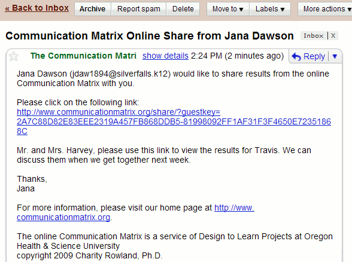Screen dimensions: 352x262
Task: Click the Inbox label tag
Action: coord(314,36)
